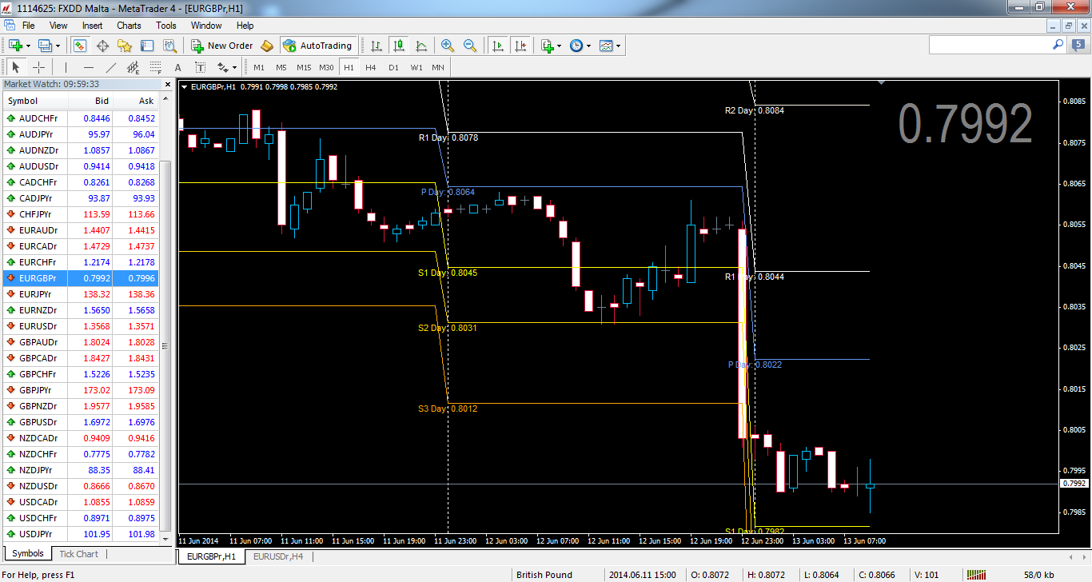
Task: Zoom in on the chart
Action: [x=448, y=46]
